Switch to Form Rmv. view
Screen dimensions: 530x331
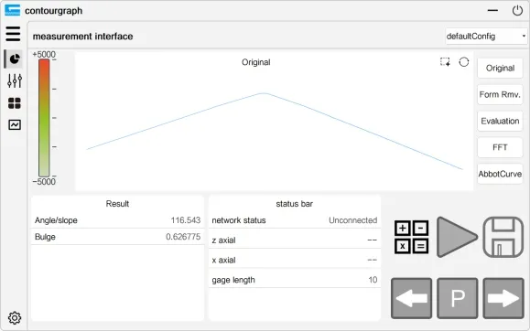pyautogui.click(x=500, y=94)
